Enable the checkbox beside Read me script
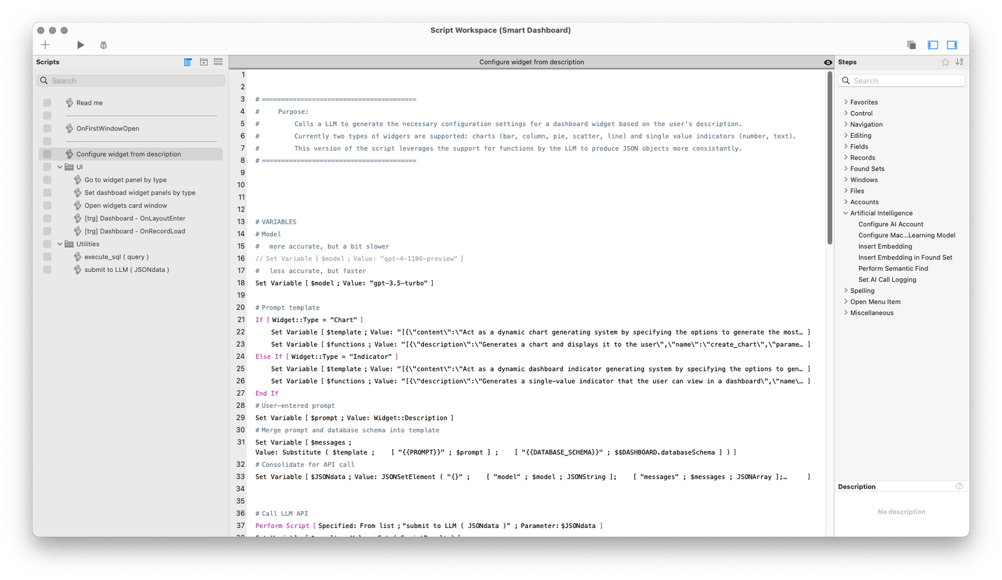The width and height of the screenshot is (1002, 580). tap(47, 102)
